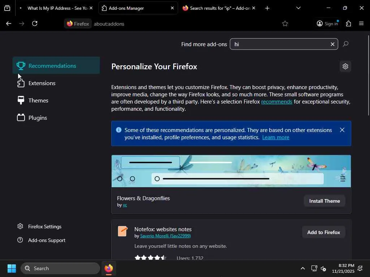Click the search magnifier beside Find more add-ons
This screenshot has width=370, height=277.
click(346, 44)
